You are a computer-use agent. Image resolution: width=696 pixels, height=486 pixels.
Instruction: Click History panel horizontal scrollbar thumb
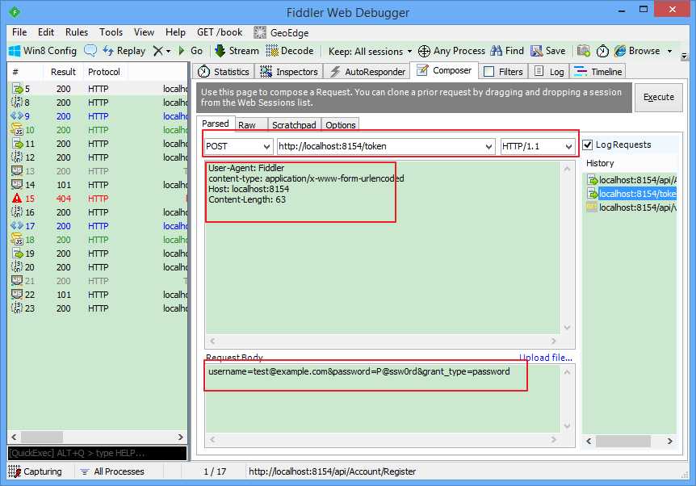coord(623,441)
